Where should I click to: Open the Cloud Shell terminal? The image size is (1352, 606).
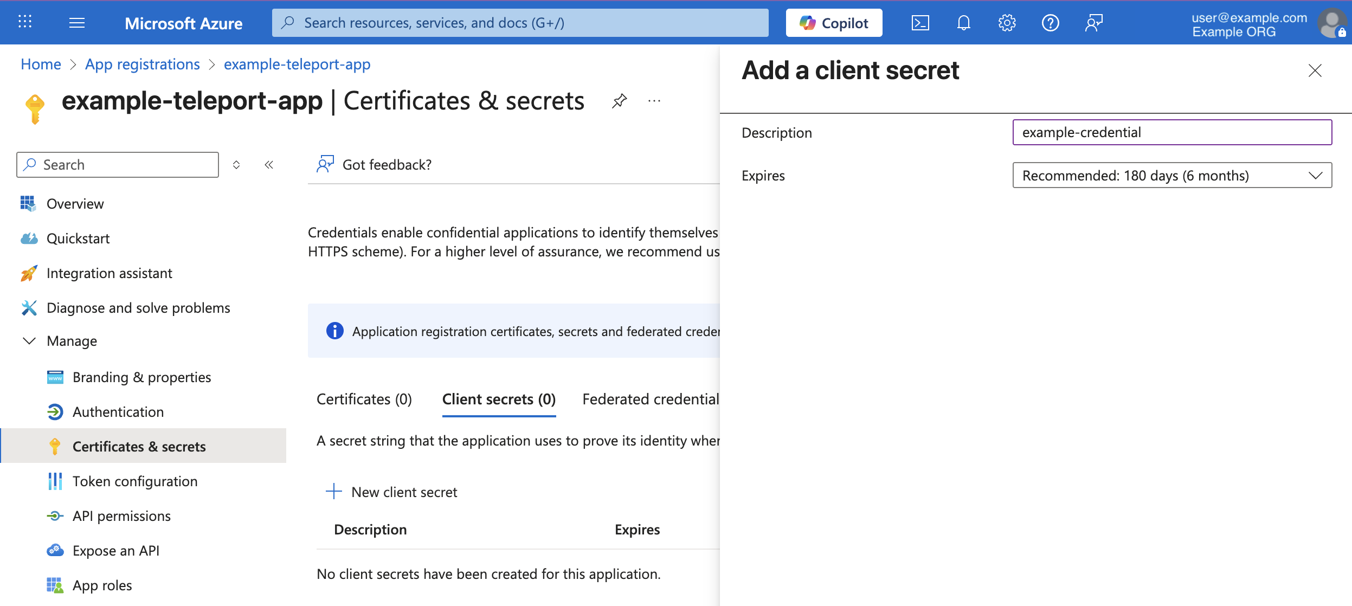tap(920, 22)
